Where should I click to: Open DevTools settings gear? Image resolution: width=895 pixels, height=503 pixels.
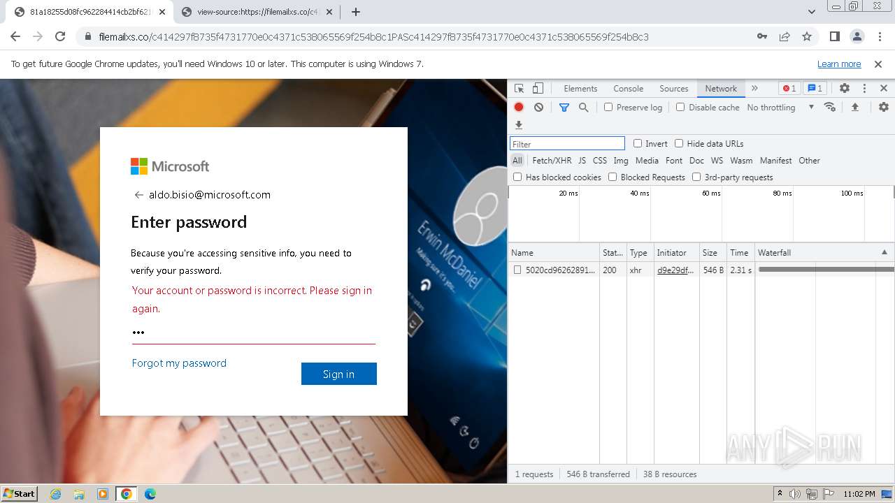coord(845,89)
